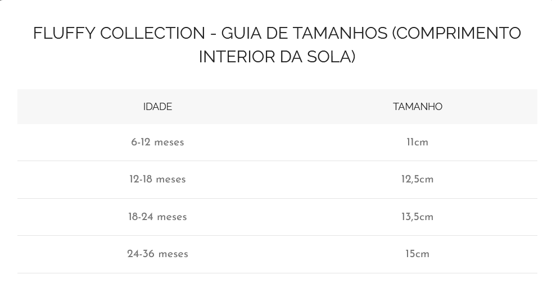Image resolution: width=552 pixels, height=288 pixels.
Task: Select the word COMPRIMENTO in the title
Action: (459, 34)
